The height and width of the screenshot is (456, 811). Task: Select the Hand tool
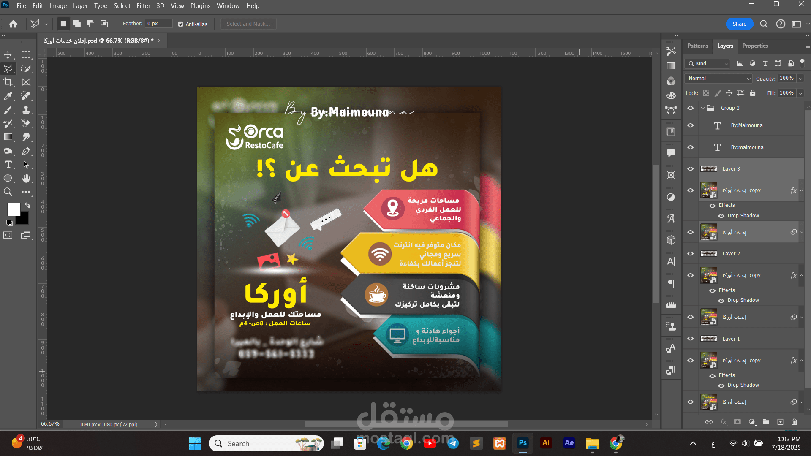pyautogui.click(x=26, y=178)
